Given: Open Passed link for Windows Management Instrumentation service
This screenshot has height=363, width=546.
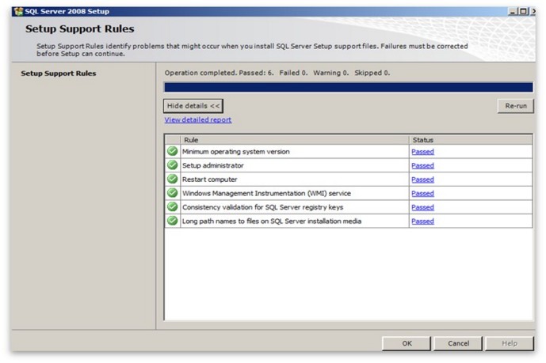Looking at the screenshot, I should [422, 194].
